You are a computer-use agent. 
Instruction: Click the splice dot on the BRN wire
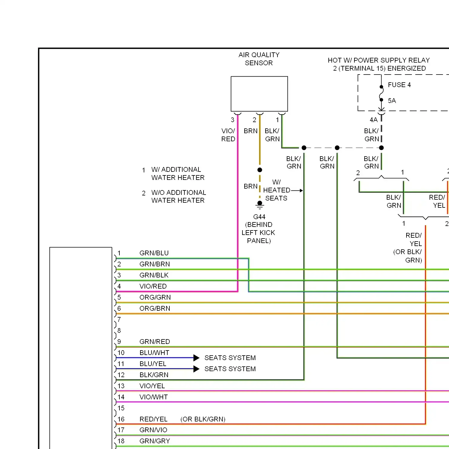click(260, 170)
